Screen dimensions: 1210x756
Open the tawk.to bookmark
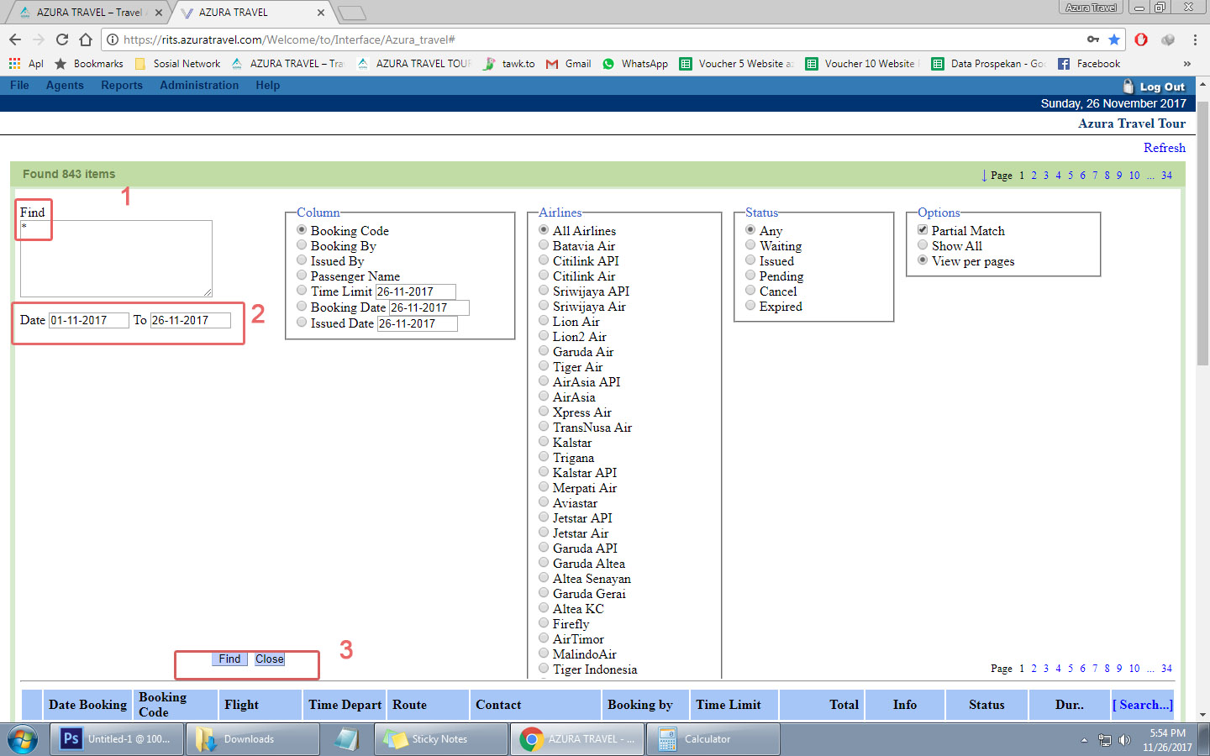[509, 63]
